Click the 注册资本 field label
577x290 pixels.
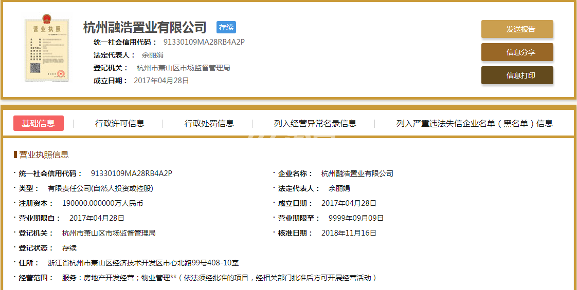(x=36, y=203)
